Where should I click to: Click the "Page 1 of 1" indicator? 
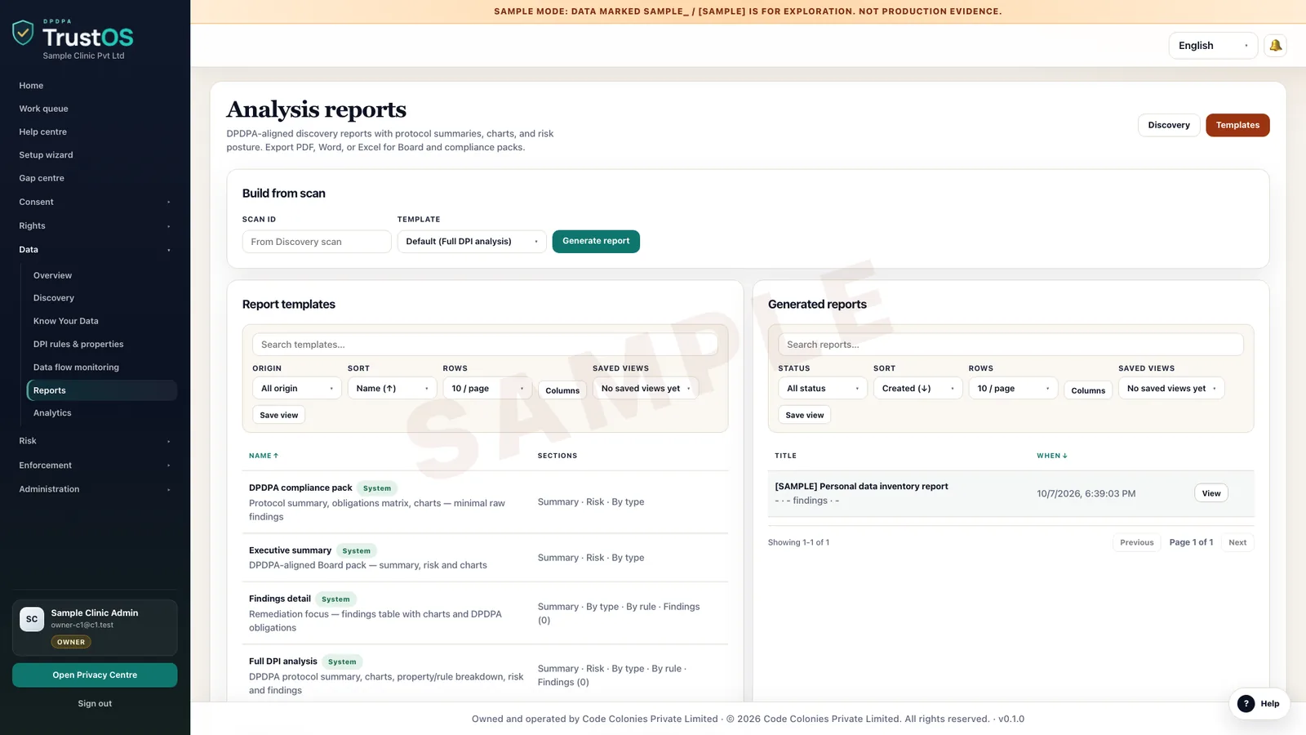[1191, 542]
